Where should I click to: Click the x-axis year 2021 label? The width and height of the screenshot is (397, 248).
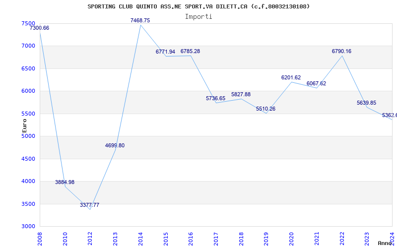coord(317,239)
